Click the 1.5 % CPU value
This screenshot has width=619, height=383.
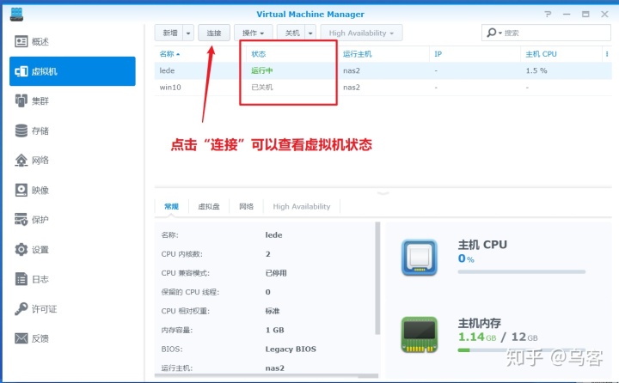536,70
